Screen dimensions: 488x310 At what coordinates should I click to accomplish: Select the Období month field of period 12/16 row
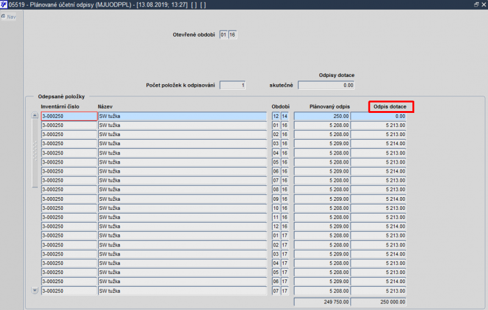[276, 226]
